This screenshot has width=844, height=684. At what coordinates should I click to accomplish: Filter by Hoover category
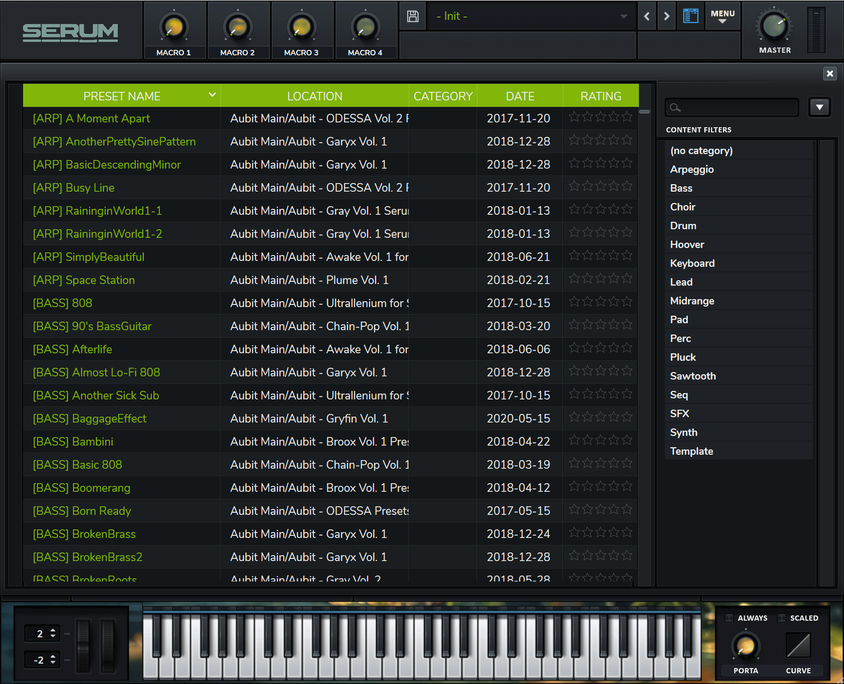739,244
